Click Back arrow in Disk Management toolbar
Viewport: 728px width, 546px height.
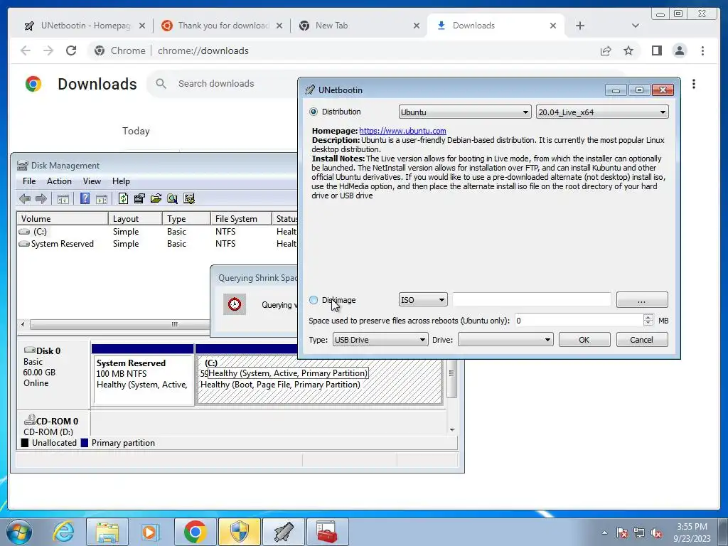25,199
